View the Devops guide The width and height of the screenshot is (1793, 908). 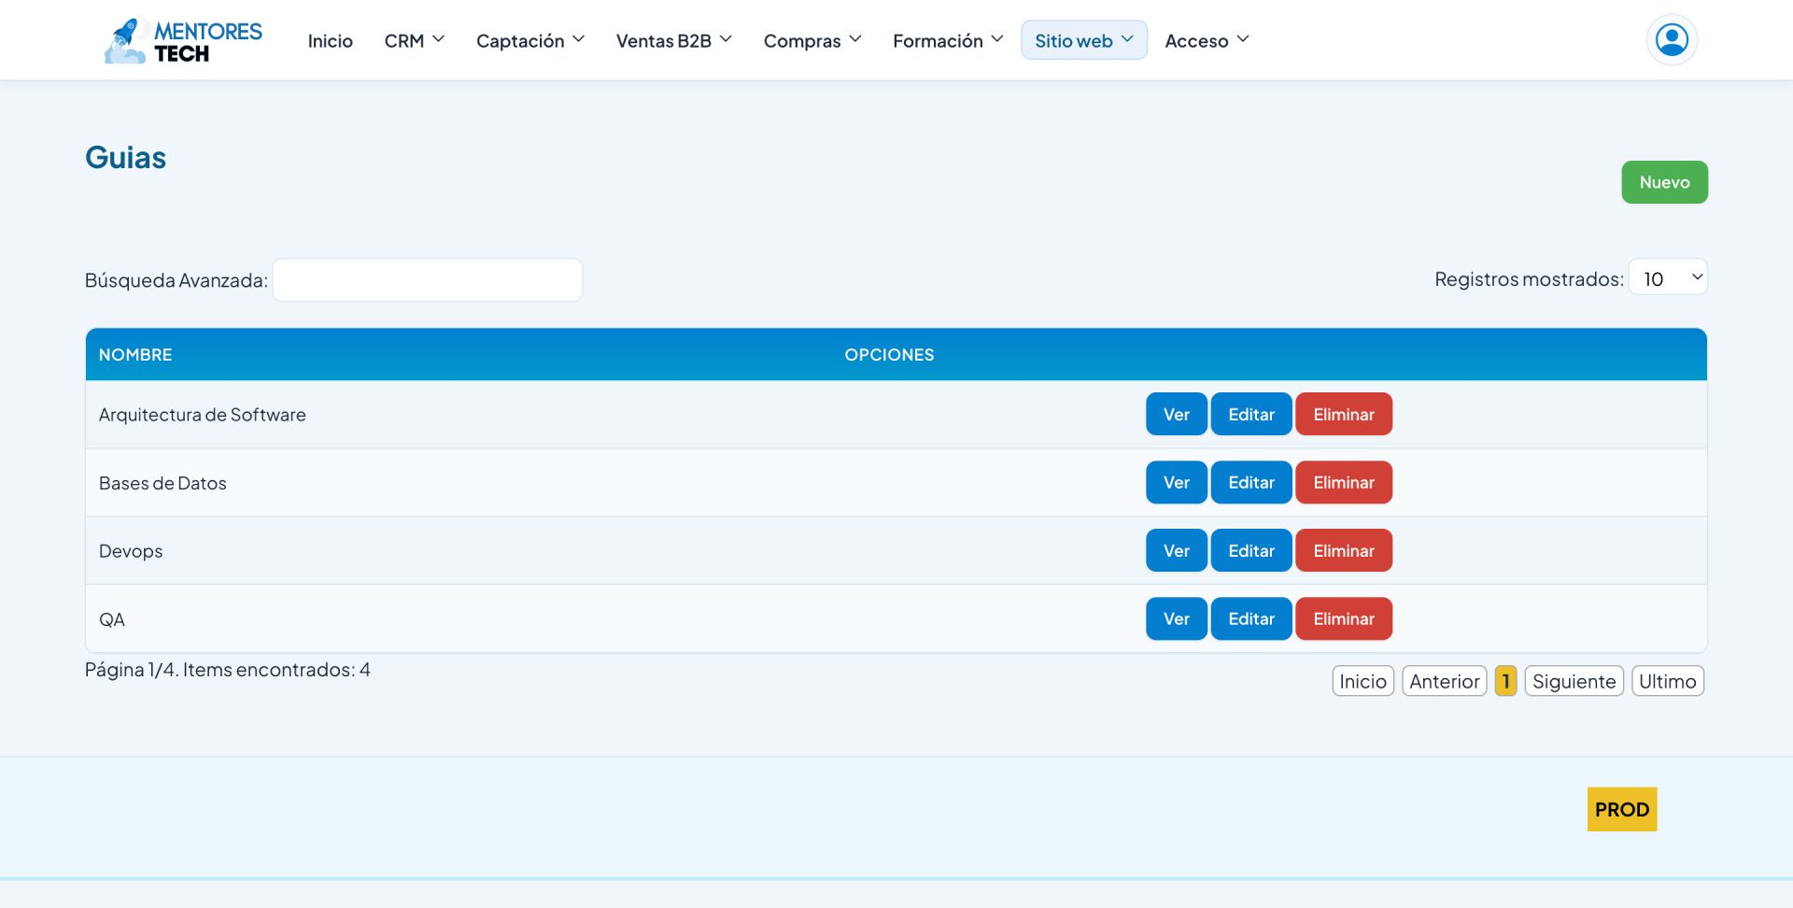click(x=1177, y=550)
